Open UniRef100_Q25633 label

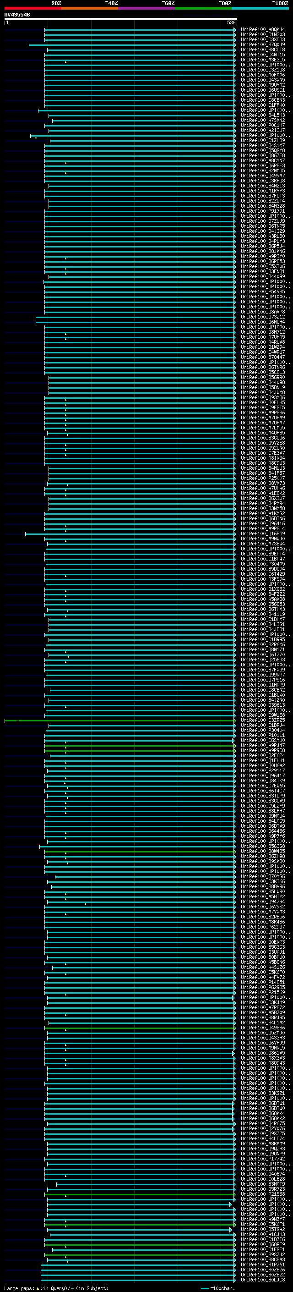click(x=263, y=660)
